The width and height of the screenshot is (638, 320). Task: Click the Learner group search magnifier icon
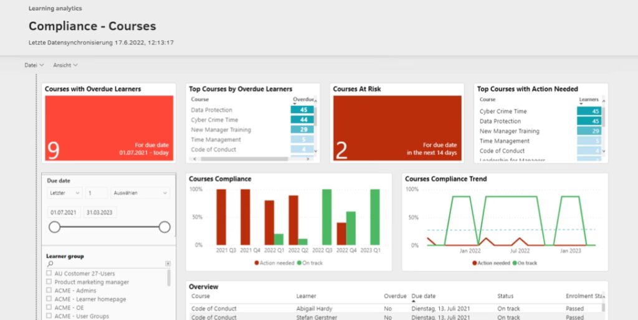[50, 264]
